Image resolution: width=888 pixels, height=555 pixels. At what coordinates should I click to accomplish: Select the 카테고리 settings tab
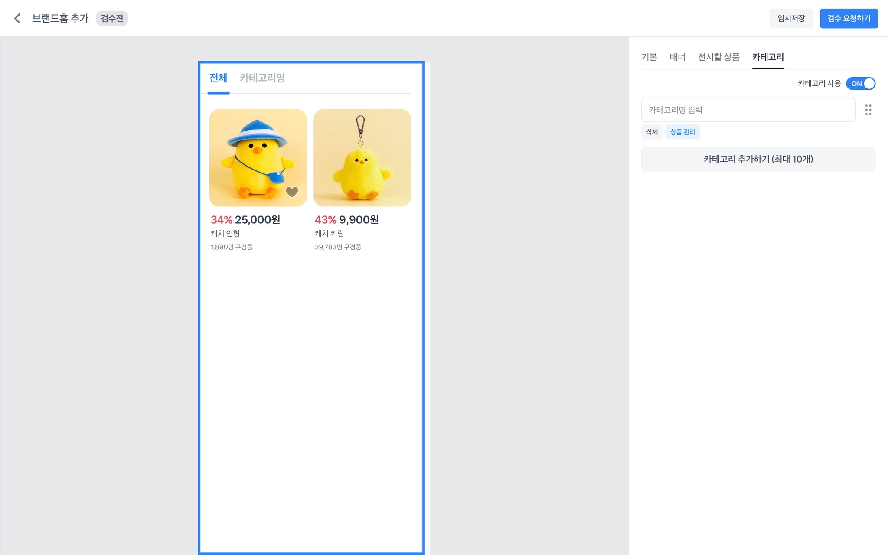pyautogui.click(x=767, y=57)
